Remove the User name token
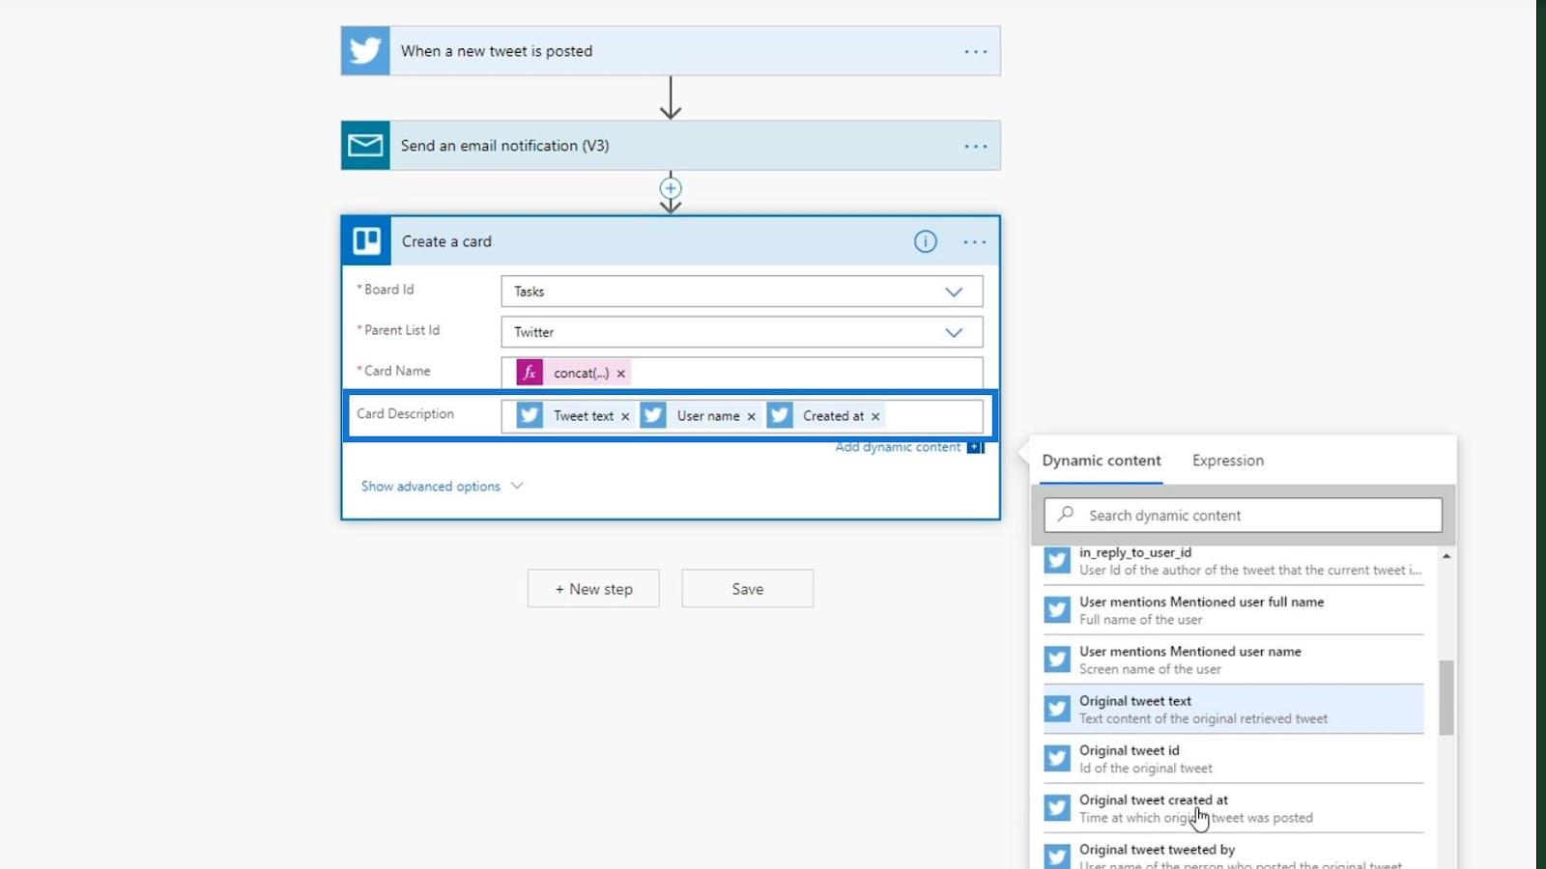This screenshot has width=1546, height=869. click(751, 416)
